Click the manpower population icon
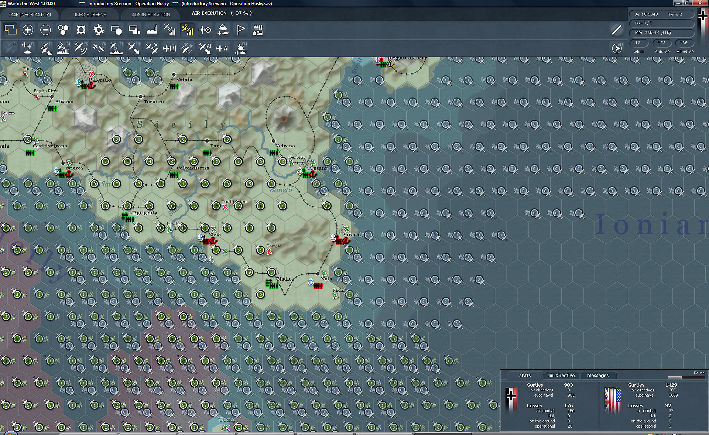This screenshot has height=435, width=709. 258,30
